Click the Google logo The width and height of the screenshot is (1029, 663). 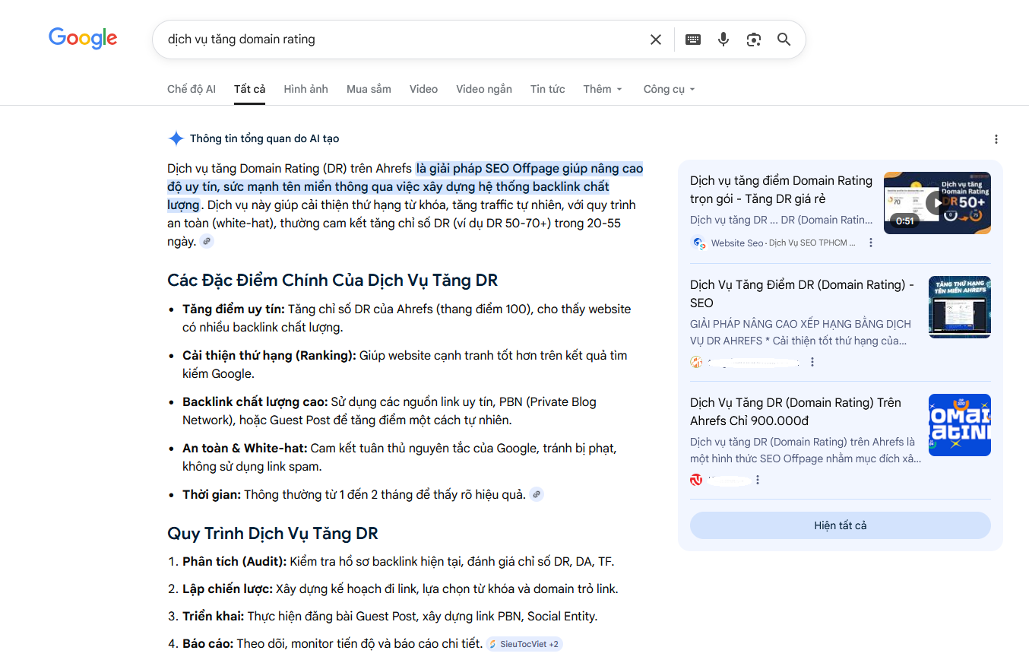coord(83,38)
